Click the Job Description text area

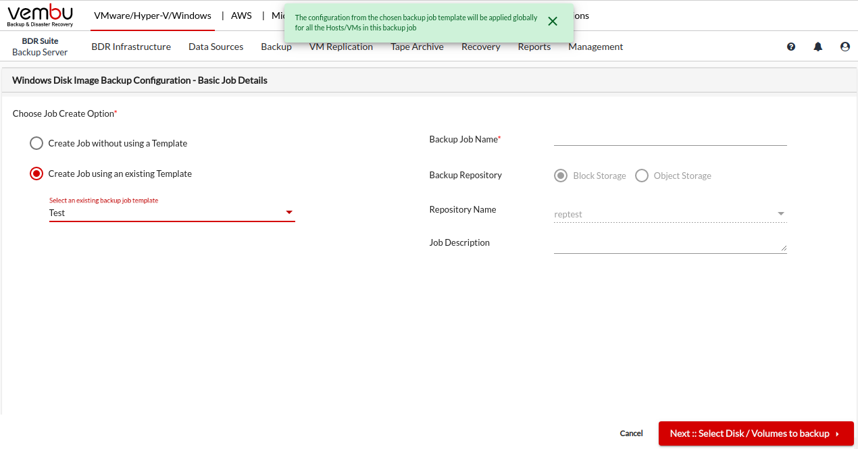670,246
